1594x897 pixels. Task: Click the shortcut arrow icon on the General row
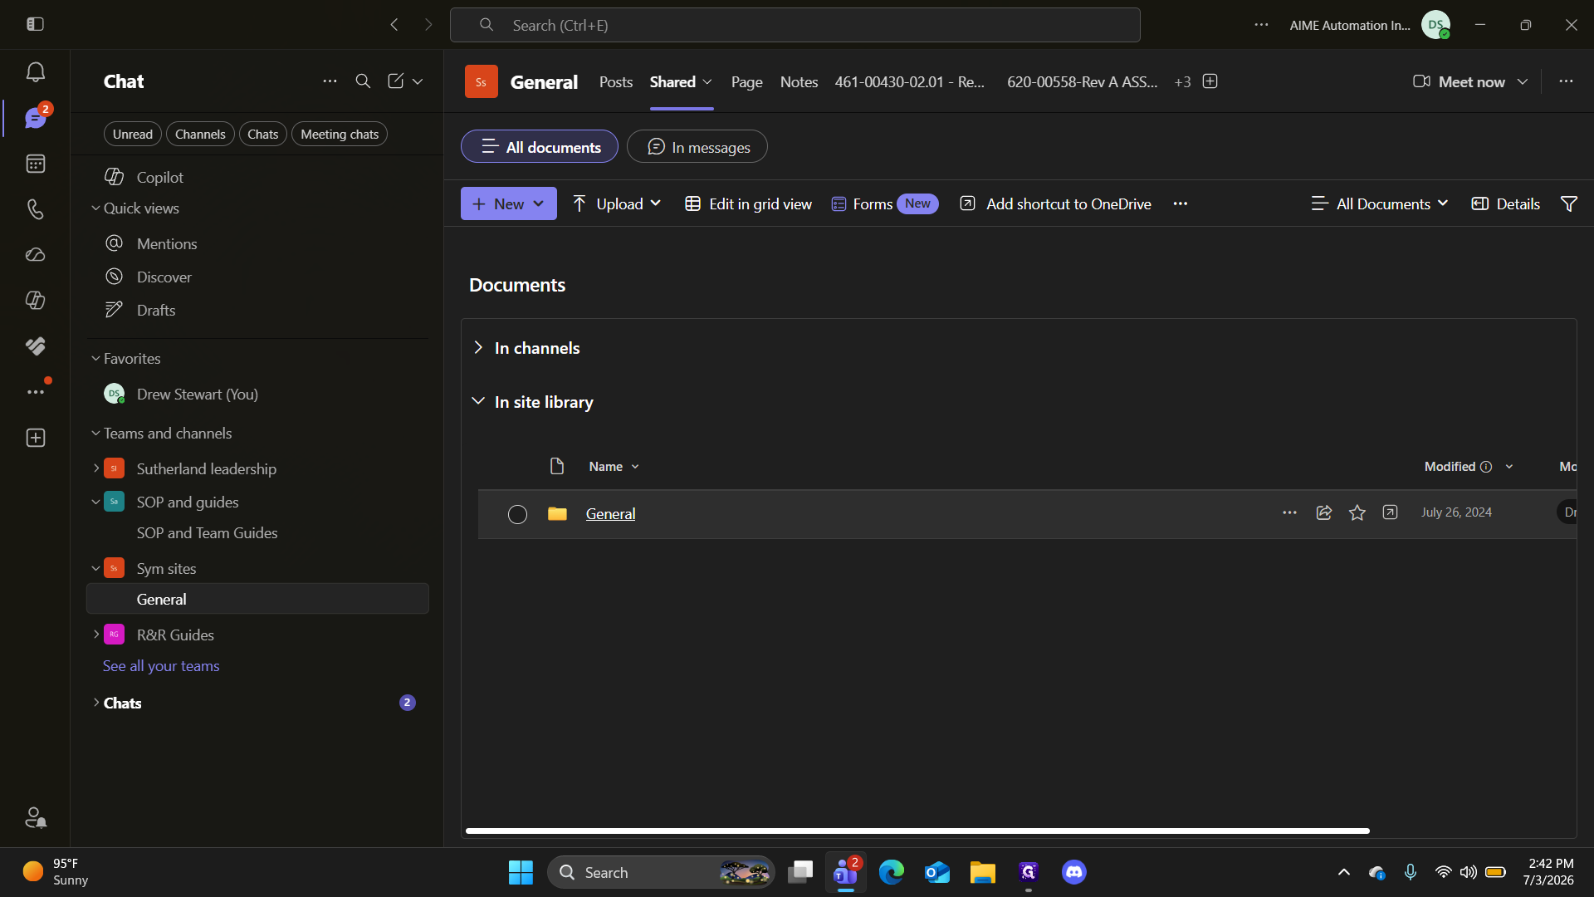[1390, 512]
